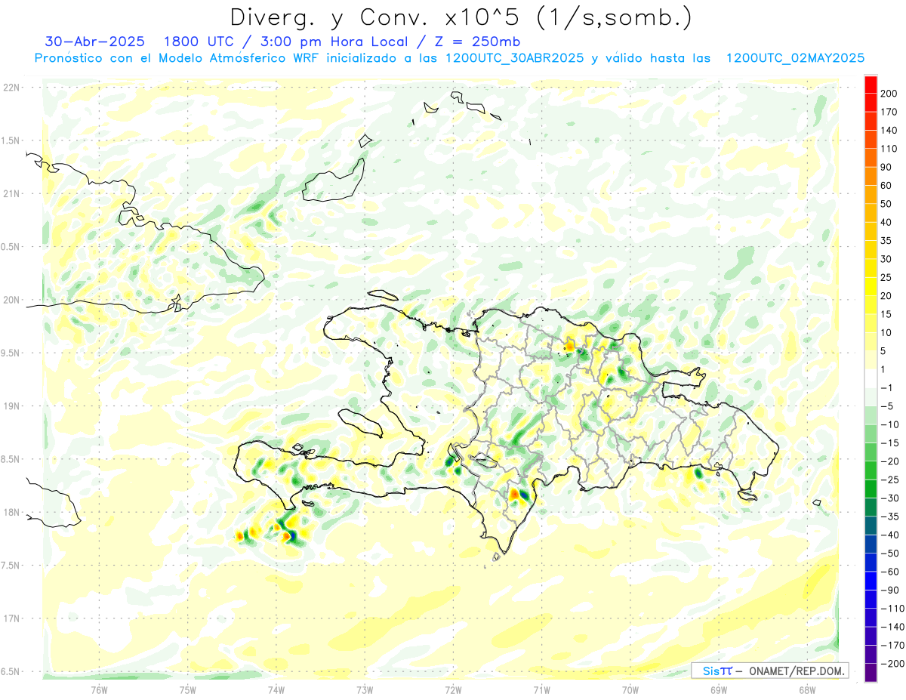Click the red colorbar segment above "200"
906x700 pixels.
coord(871,85)
